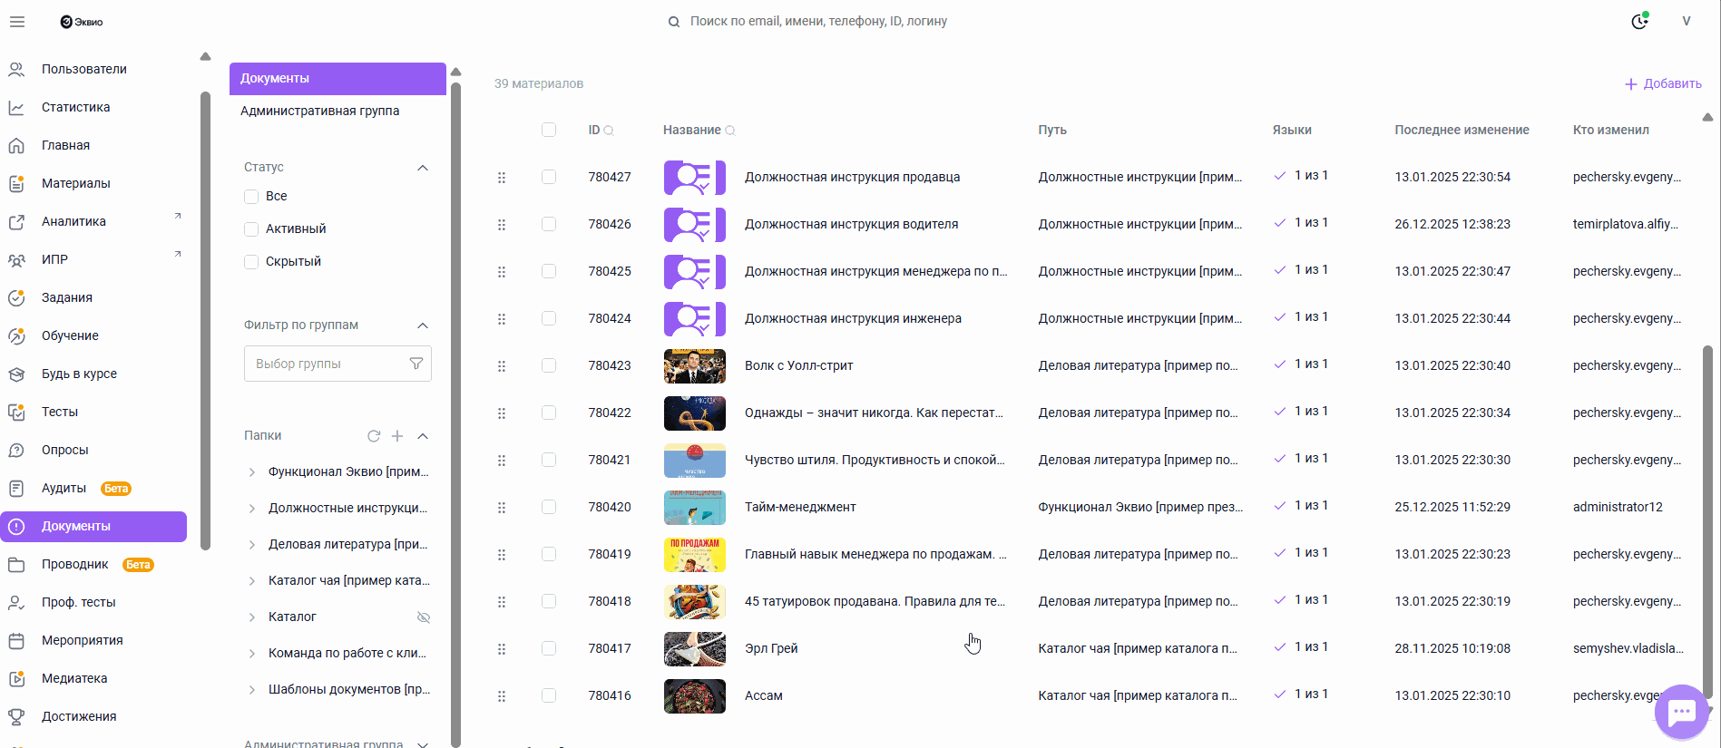Check the Активный status checkbox
This screenshot has height=748, width=1721.
tap(251, 229)
